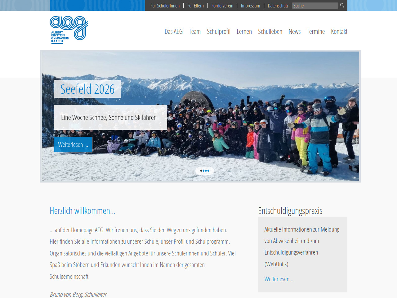Click the Weiterlesen button on the slider
The width and height of the screenshot is (397, 298).
[73, 145]
